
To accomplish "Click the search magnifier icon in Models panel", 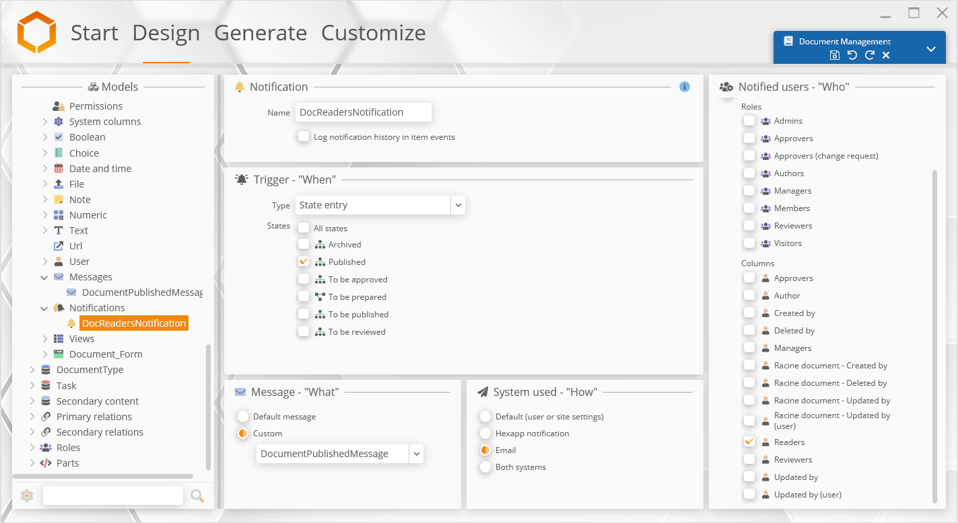I will [197, 496].
